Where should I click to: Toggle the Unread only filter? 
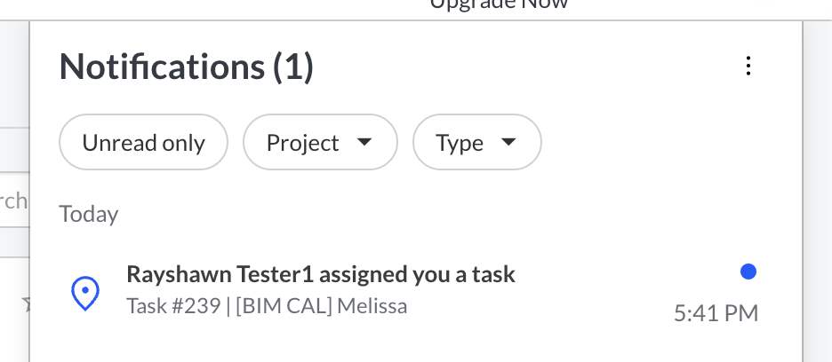tap(143, 143)
